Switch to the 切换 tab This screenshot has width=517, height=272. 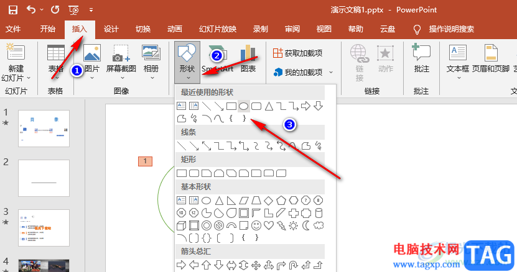coord(143,29)
